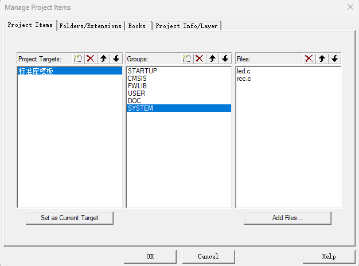Click the Cancel button

(209, 257)
